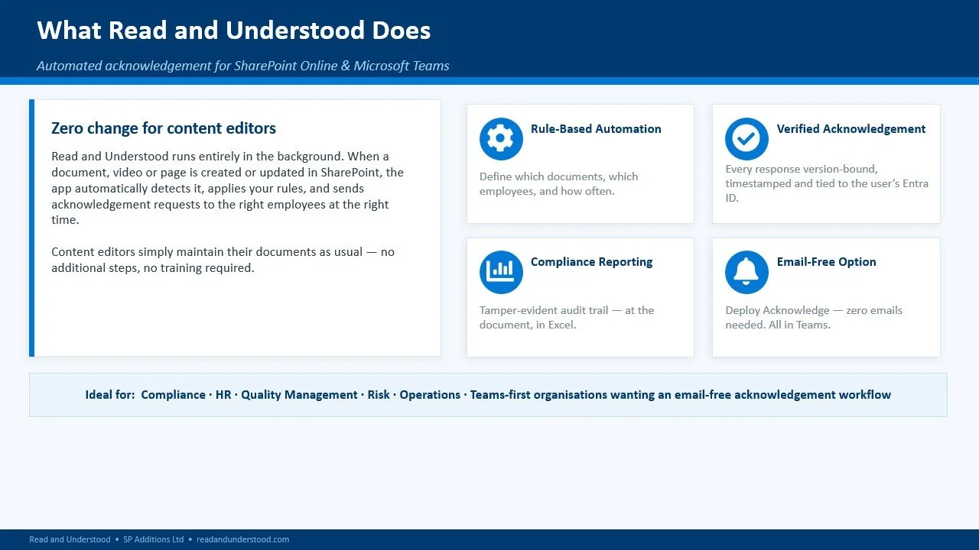This screenshot has height=550, width=979.
Task: Click the 'Every response version-bound' description text
Action: click(x=827, y=183)
